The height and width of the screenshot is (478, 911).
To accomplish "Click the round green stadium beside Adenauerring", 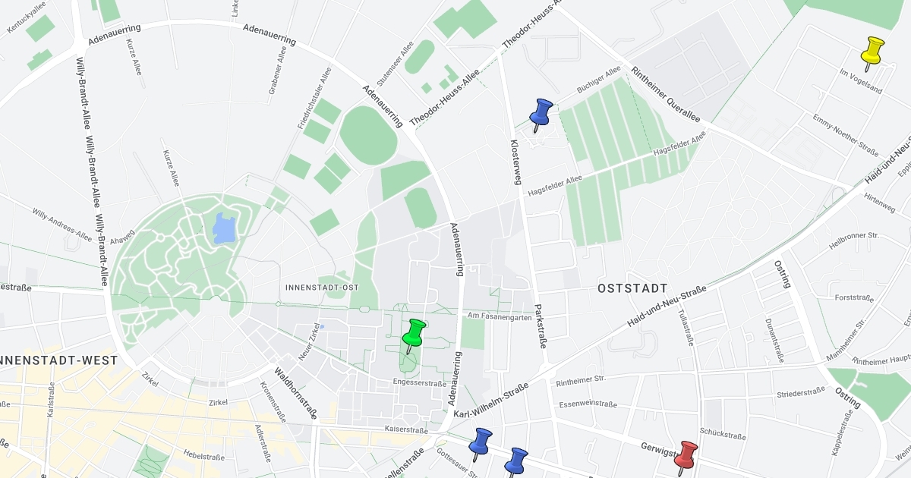I will click(x=368, y=133).
